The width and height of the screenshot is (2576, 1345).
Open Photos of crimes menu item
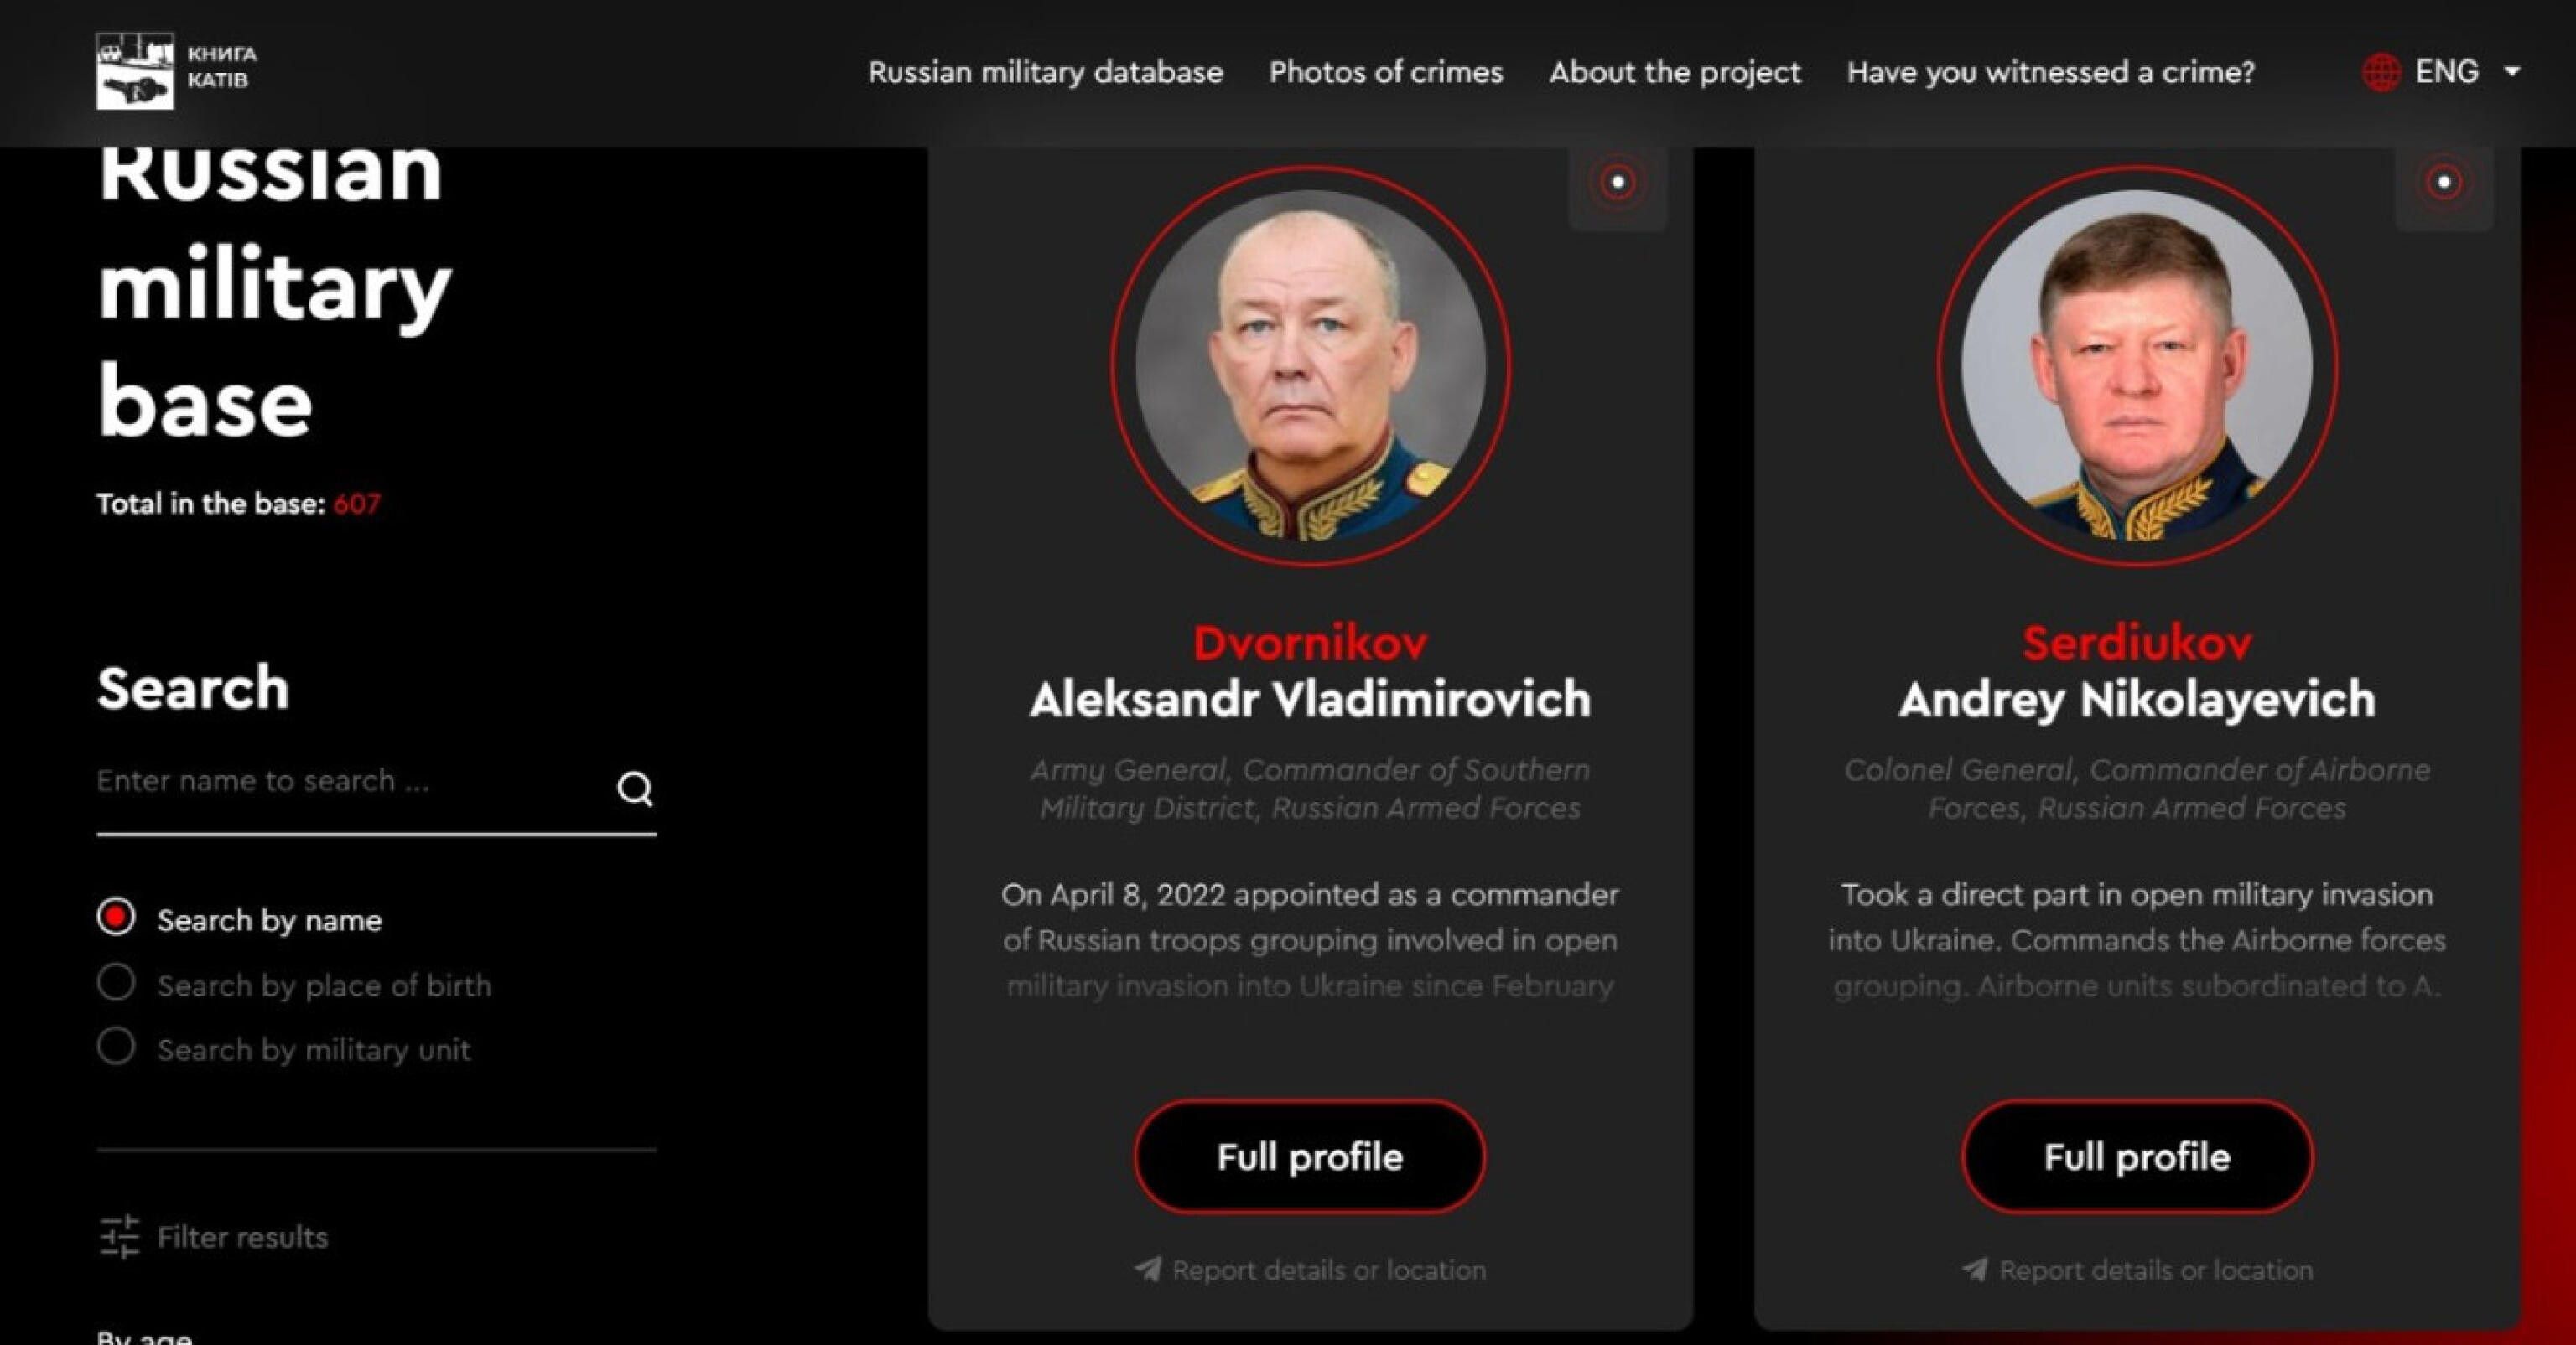pos(1386,72)
